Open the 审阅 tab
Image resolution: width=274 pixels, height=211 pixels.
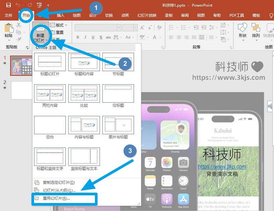tap(185, 15)
